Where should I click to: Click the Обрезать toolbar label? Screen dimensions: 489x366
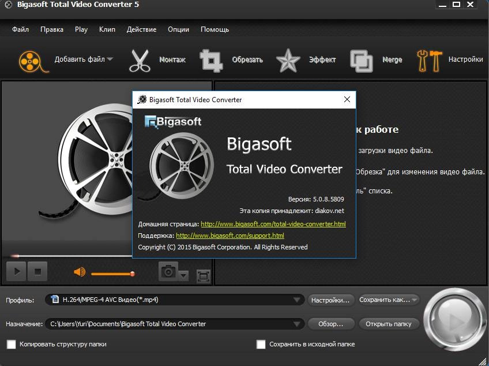[x=247, y=59]
